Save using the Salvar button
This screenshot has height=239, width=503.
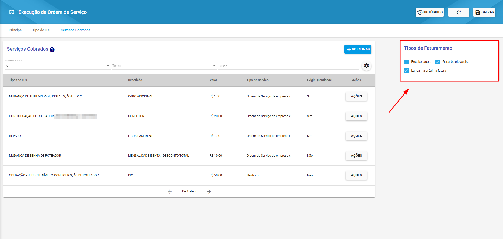[x=484, y=12]
